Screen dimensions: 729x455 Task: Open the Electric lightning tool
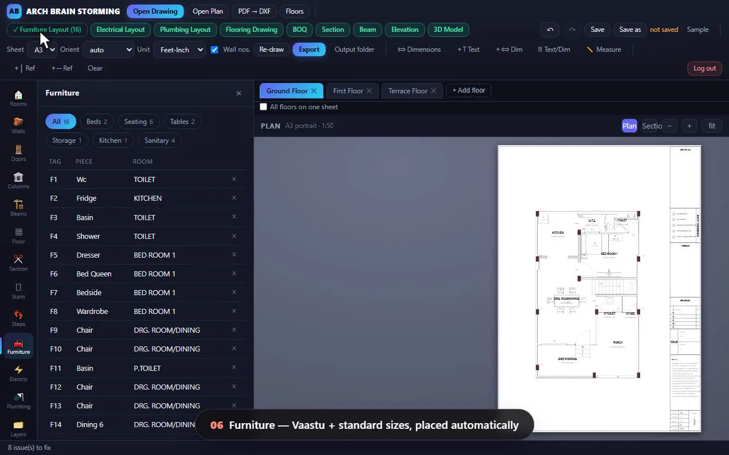pyautogui.click(x=18, y=373)
